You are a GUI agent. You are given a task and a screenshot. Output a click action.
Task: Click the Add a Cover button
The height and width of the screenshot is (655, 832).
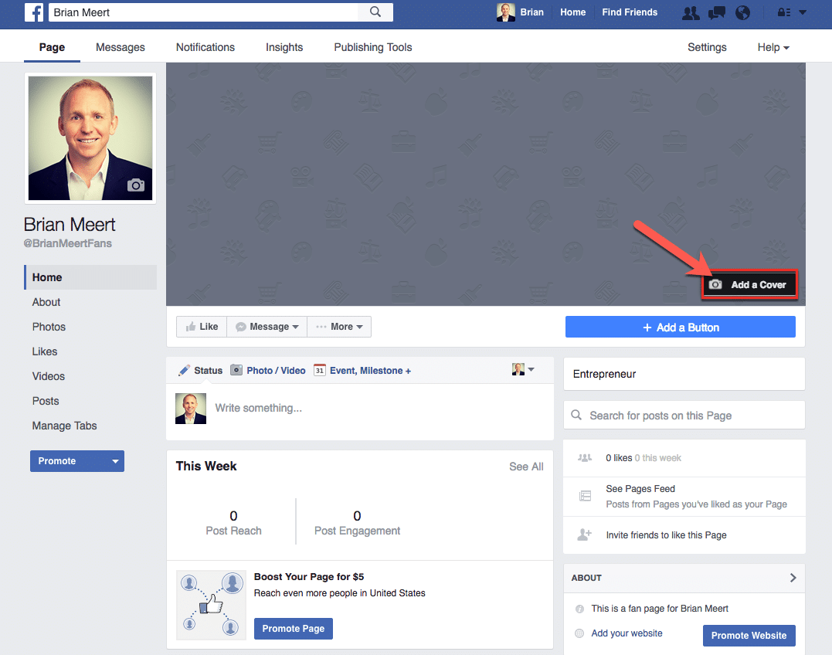coord(749,285)
